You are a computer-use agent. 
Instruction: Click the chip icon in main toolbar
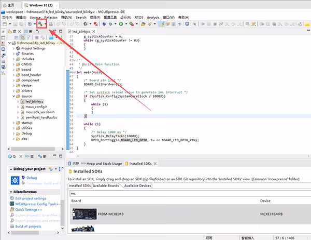86,24
